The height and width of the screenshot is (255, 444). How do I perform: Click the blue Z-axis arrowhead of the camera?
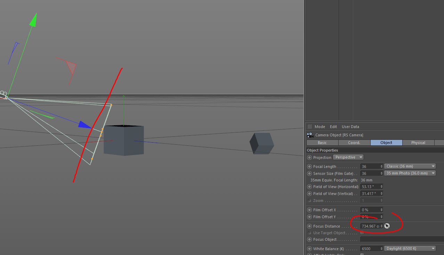(85, 125)
